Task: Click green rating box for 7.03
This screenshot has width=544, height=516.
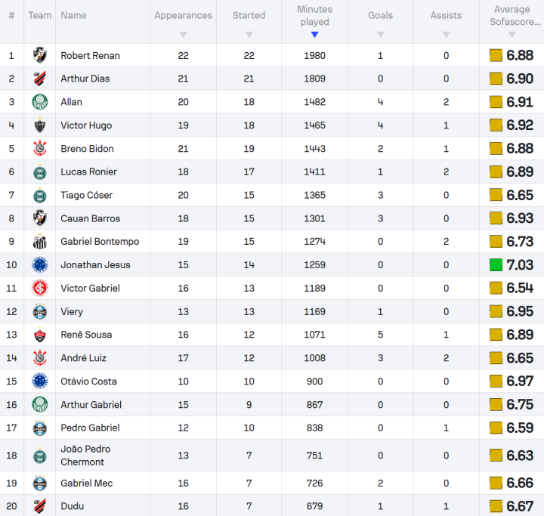Action: tap(496, 264)
